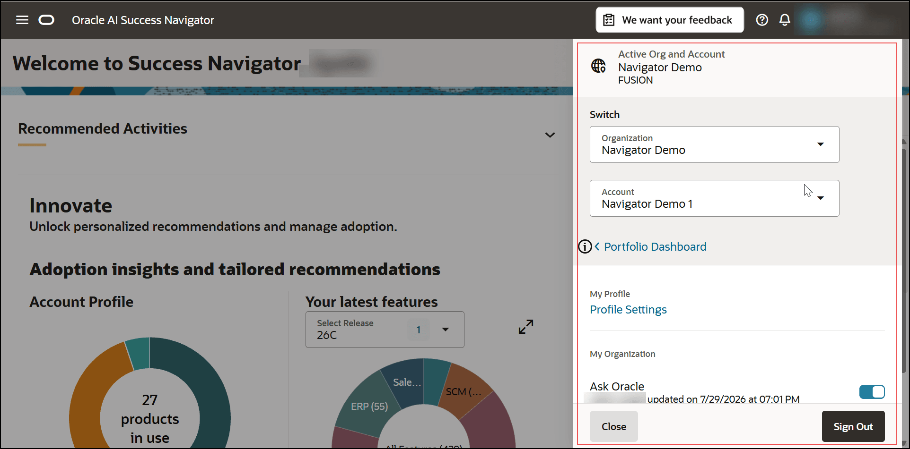This screenshot has width=910, height=449.
Task: Click the 'Welcome to Success Navigator' heading
Action: (x=157, y=63)
